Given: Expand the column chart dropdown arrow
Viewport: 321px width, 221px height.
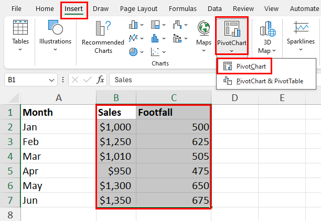Looking at the screenshot, I should point(142,25).
